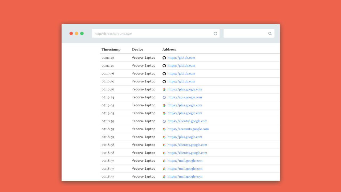
Task: Click the globe favicon next to apis.google.com
Action: point(164,97)
